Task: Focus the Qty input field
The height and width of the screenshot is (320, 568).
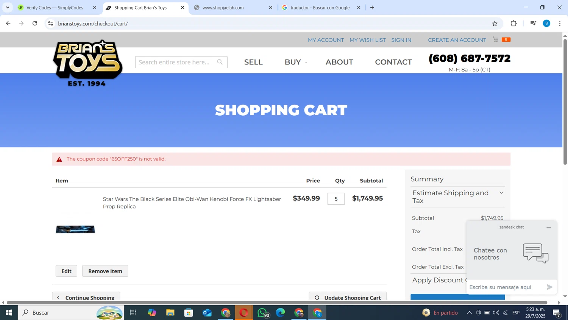Action: [336, 199]
